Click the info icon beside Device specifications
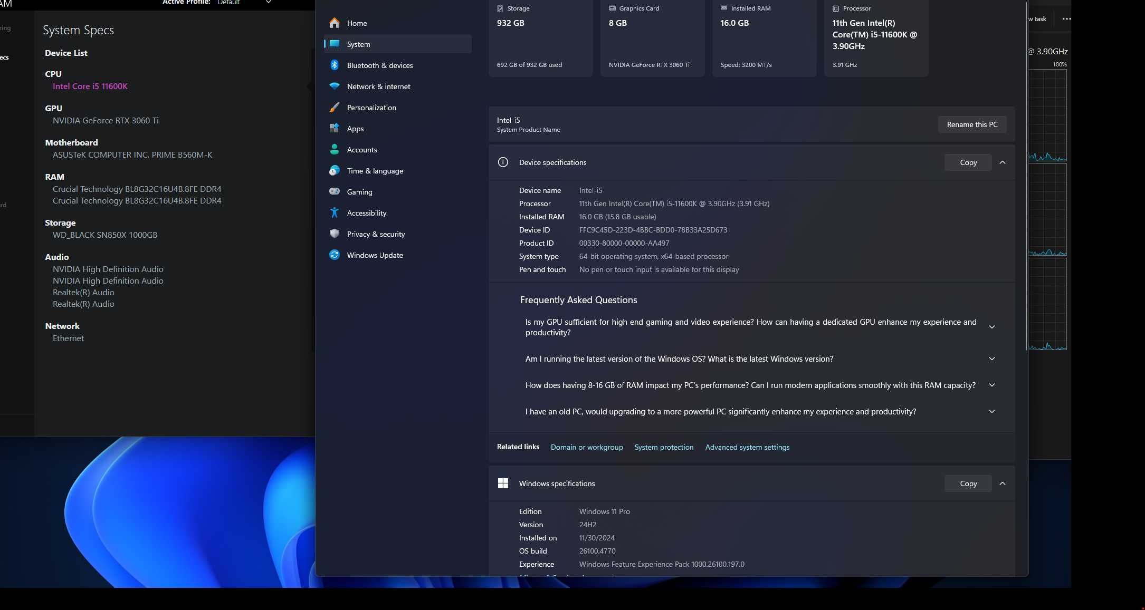The height and width of the screenshot is (610, 1145). coord(503,162)
